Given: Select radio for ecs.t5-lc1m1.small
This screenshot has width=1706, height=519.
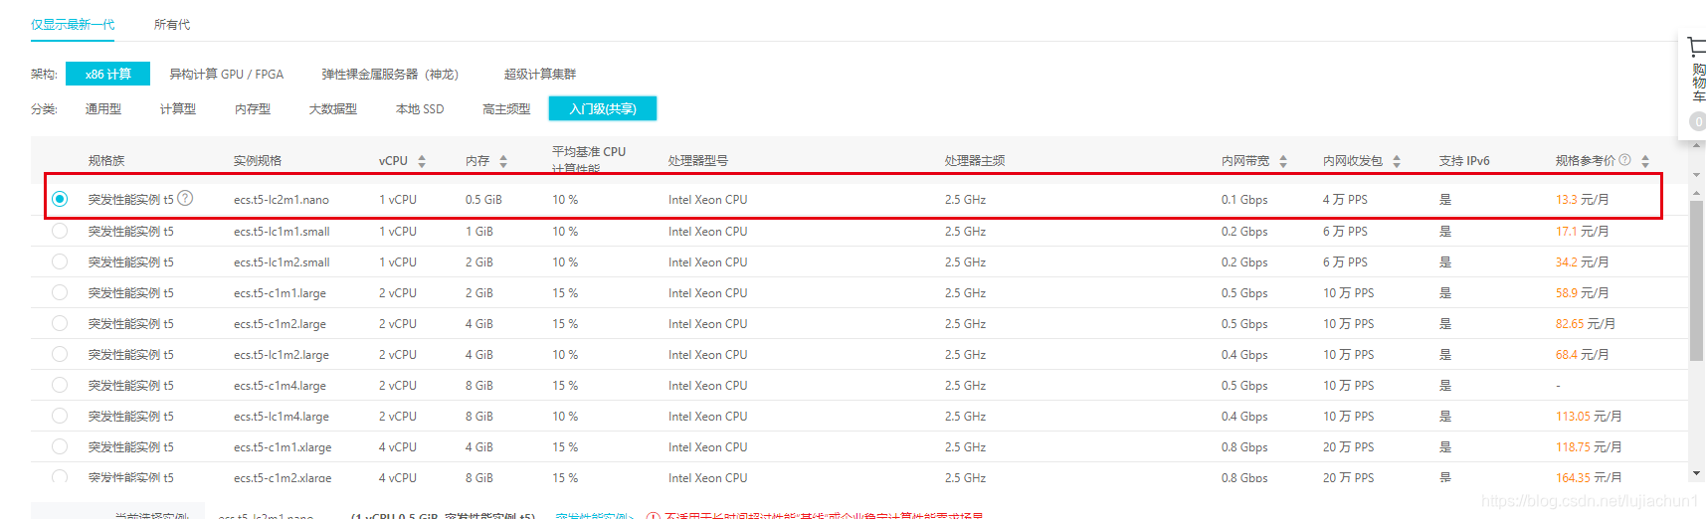Looking at the screenshot, I should 60,231.
